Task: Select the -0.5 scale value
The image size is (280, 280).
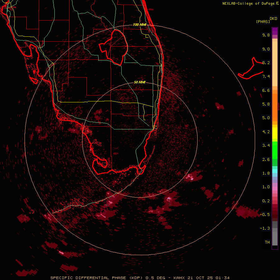Action: click(x=265, y=215)
